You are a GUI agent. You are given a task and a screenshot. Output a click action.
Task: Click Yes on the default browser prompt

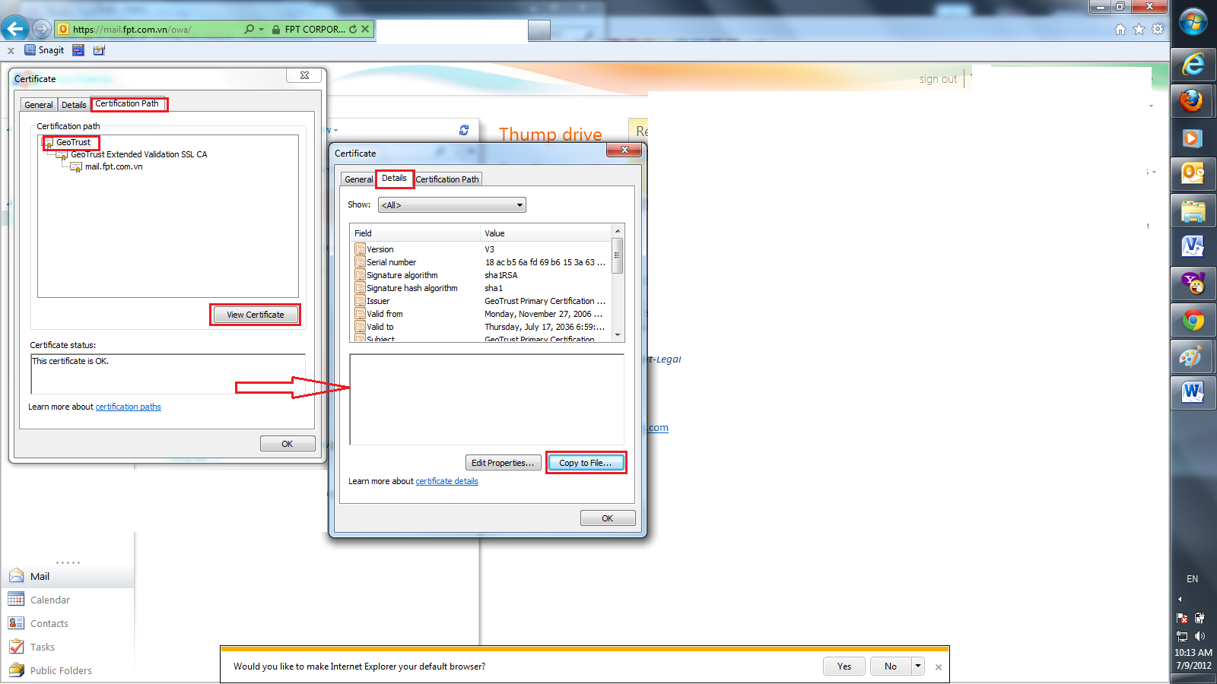pyautogui.click(x=844, y=667)
